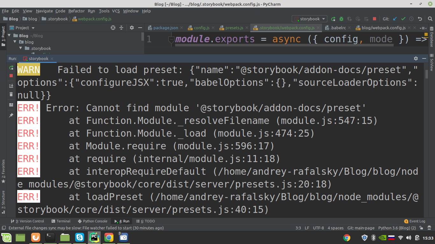
Task: Click Git Commit green checkmark
Action: click(x=403, y=19)
